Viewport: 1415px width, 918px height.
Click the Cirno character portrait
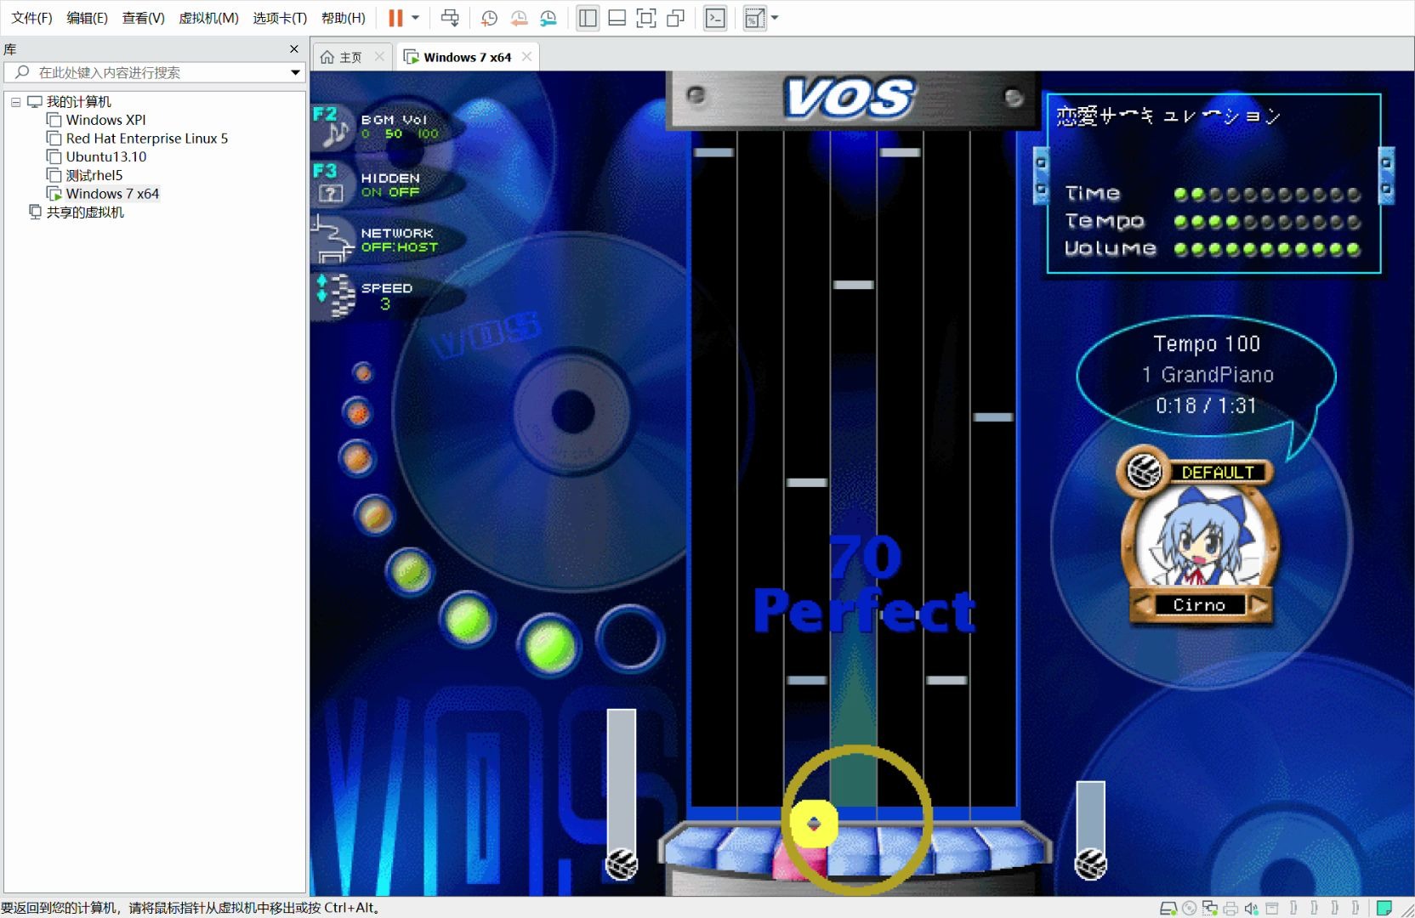(x=1200, y=537)
